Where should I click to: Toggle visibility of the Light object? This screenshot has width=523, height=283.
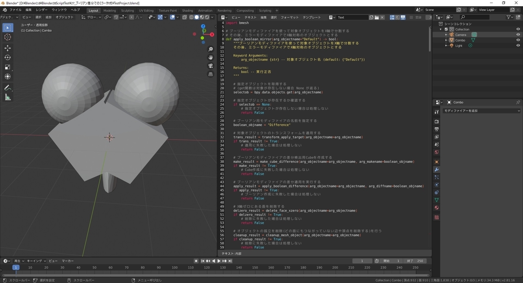pos(518,45)
